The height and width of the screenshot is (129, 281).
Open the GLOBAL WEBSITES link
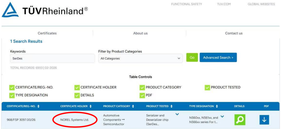tap(261, 4)
